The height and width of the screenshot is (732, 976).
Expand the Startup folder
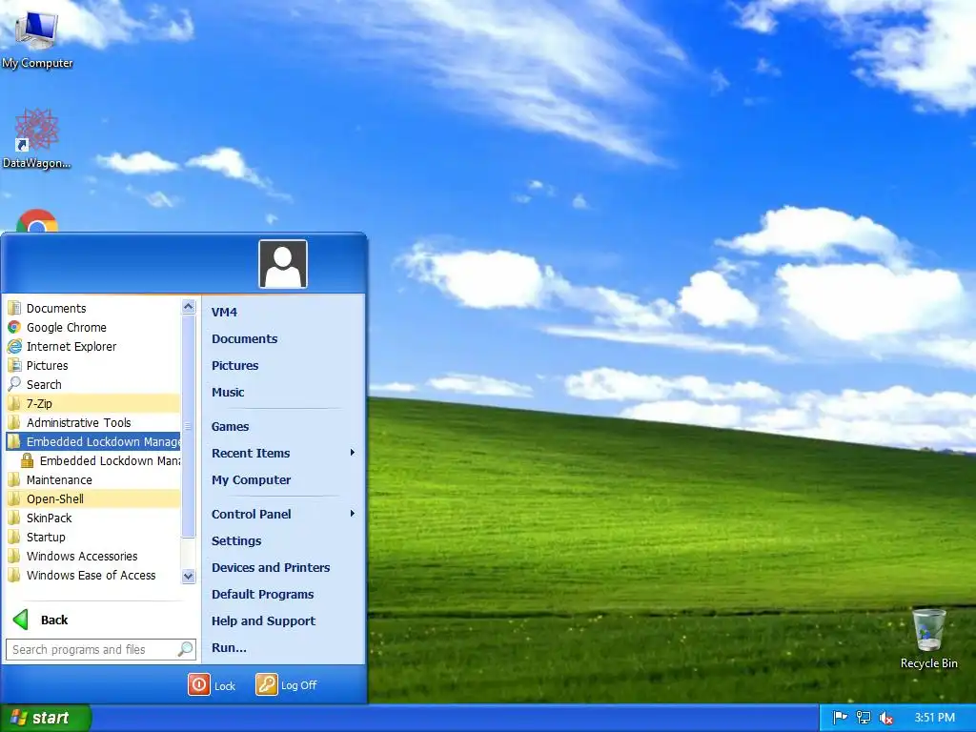[93, 538]
